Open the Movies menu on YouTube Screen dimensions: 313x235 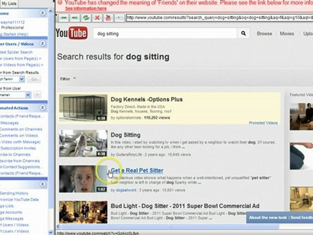pyautogui.click(x=287, y=34)
